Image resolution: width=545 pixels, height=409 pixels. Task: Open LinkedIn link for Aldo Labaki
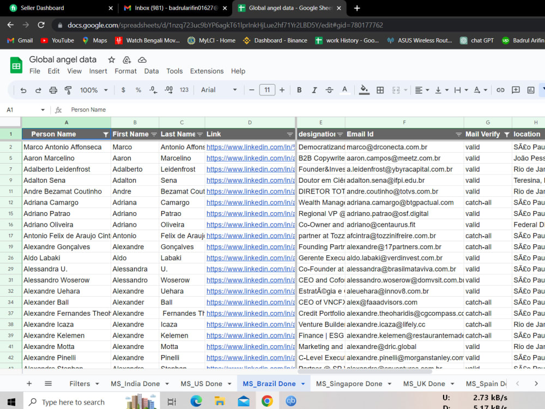click(x=251, y=258)
